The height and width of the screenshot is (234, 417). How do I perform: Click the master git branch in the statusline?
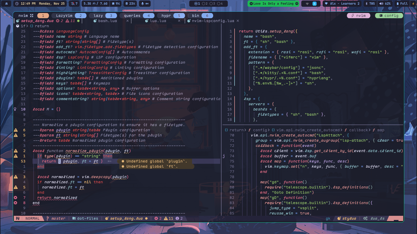tap(56, 218)
